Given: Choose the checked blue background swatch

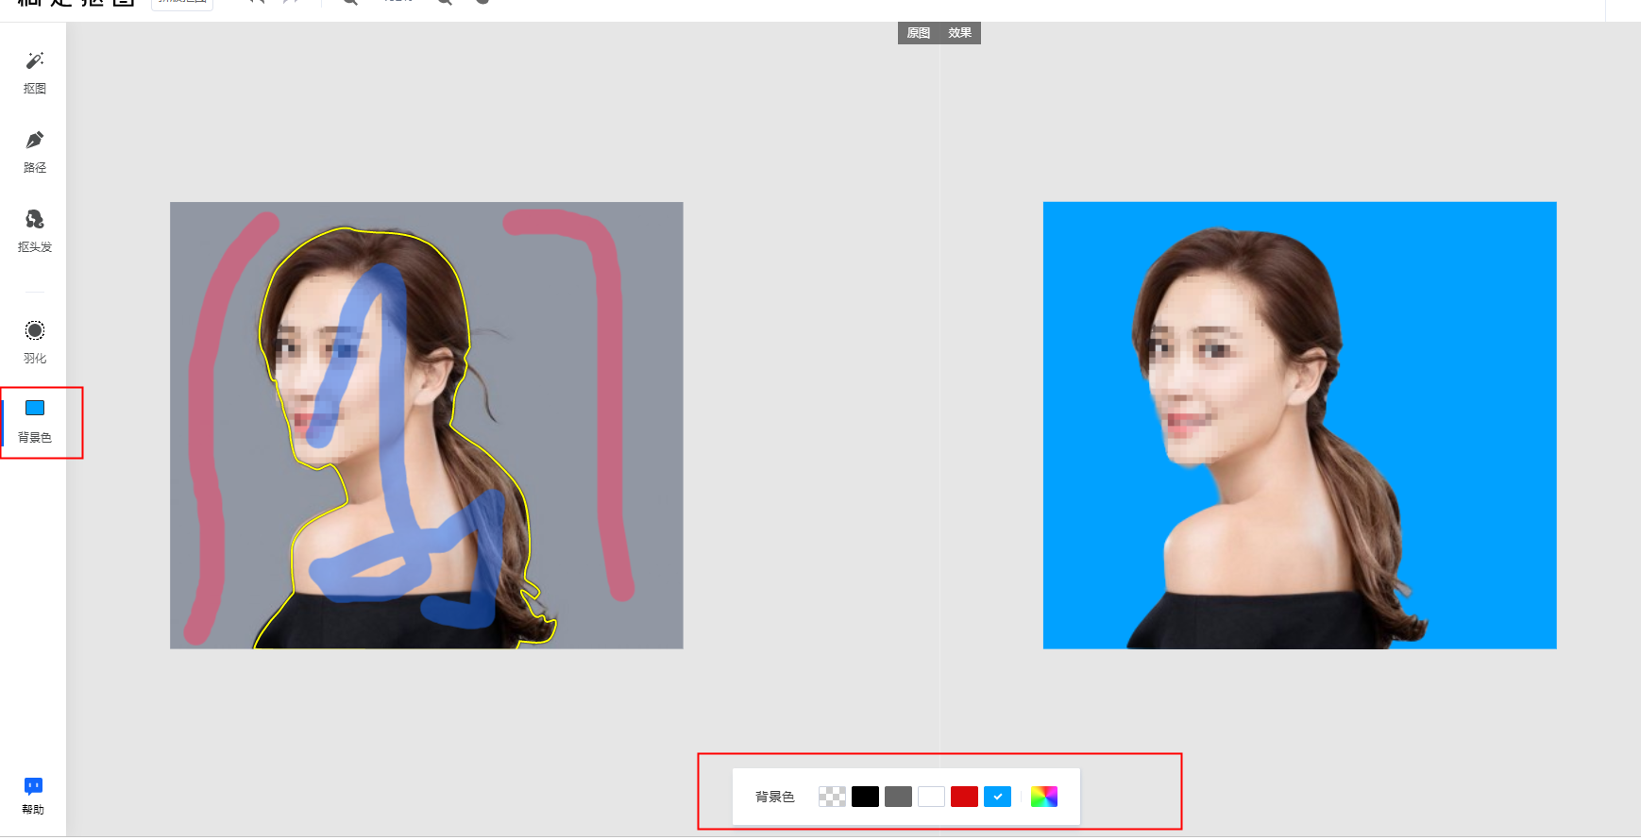Looking at the screenshot, I should coord(997,797).
